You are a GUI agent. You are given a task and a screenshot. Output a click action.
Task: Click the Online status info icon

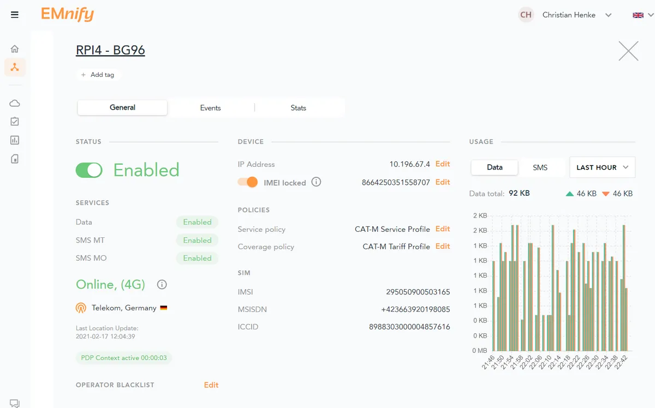(x=162, y=285)
